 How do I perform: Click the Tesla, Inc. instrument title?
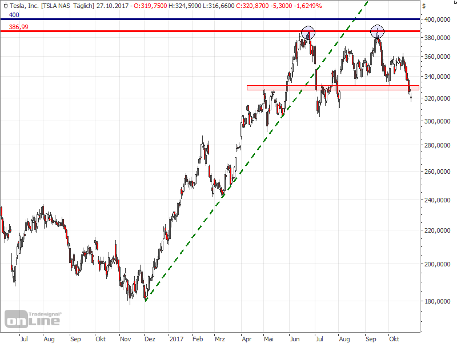[x=24, y=5]
